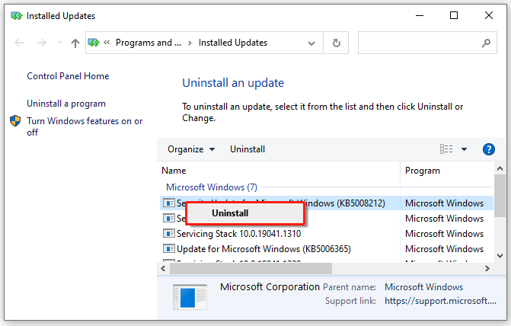This screenshot has width=511, height=326.
Task: Click the vertical scrollbar thumb
Action: click(x=500, y=196)
